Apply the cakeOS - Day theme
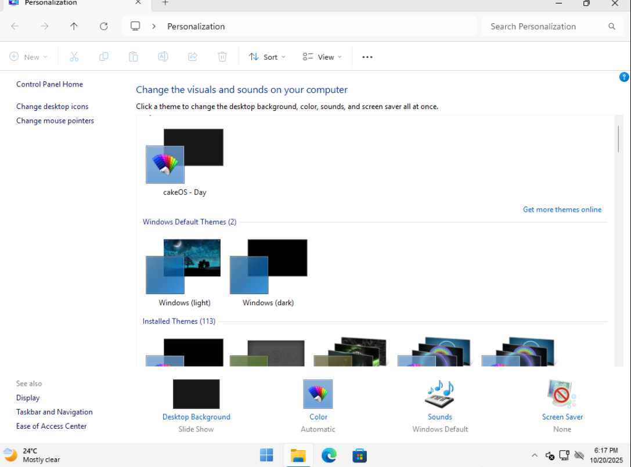 tap(184, 157)
